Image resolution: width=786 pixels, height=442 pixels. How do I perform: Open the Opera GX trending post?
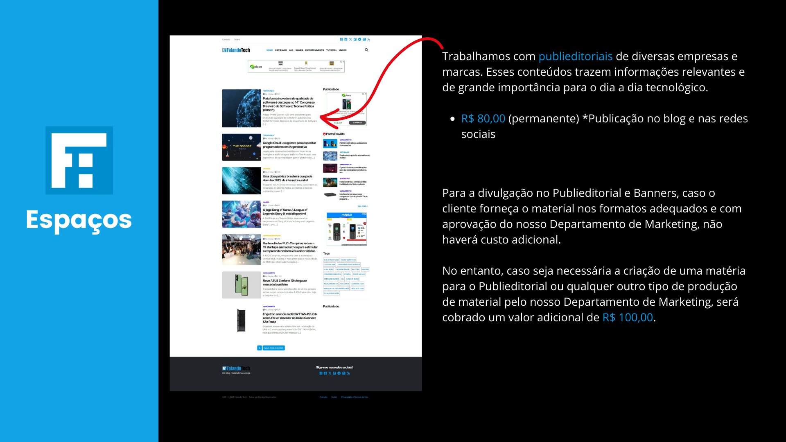[x=353, y=170]
